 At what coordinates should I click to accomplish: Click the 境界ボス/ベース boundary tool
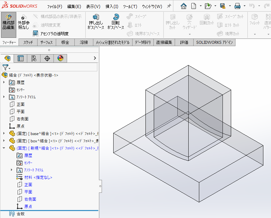(x=143, y=34)
